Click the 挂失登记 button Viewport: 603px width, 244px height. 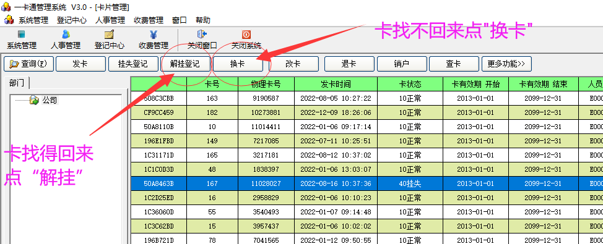(133, 64)
